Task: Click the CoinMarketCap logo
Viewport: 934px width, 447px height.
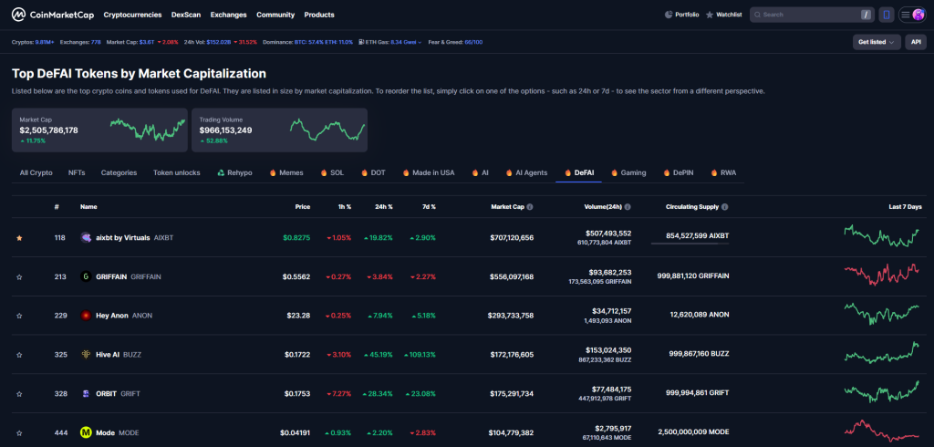Action: (53, 15)
